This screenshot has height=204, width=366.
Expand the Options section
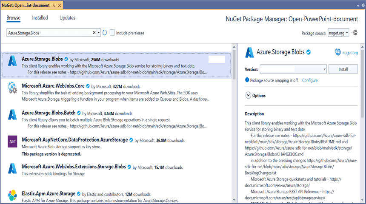(248, 95)
